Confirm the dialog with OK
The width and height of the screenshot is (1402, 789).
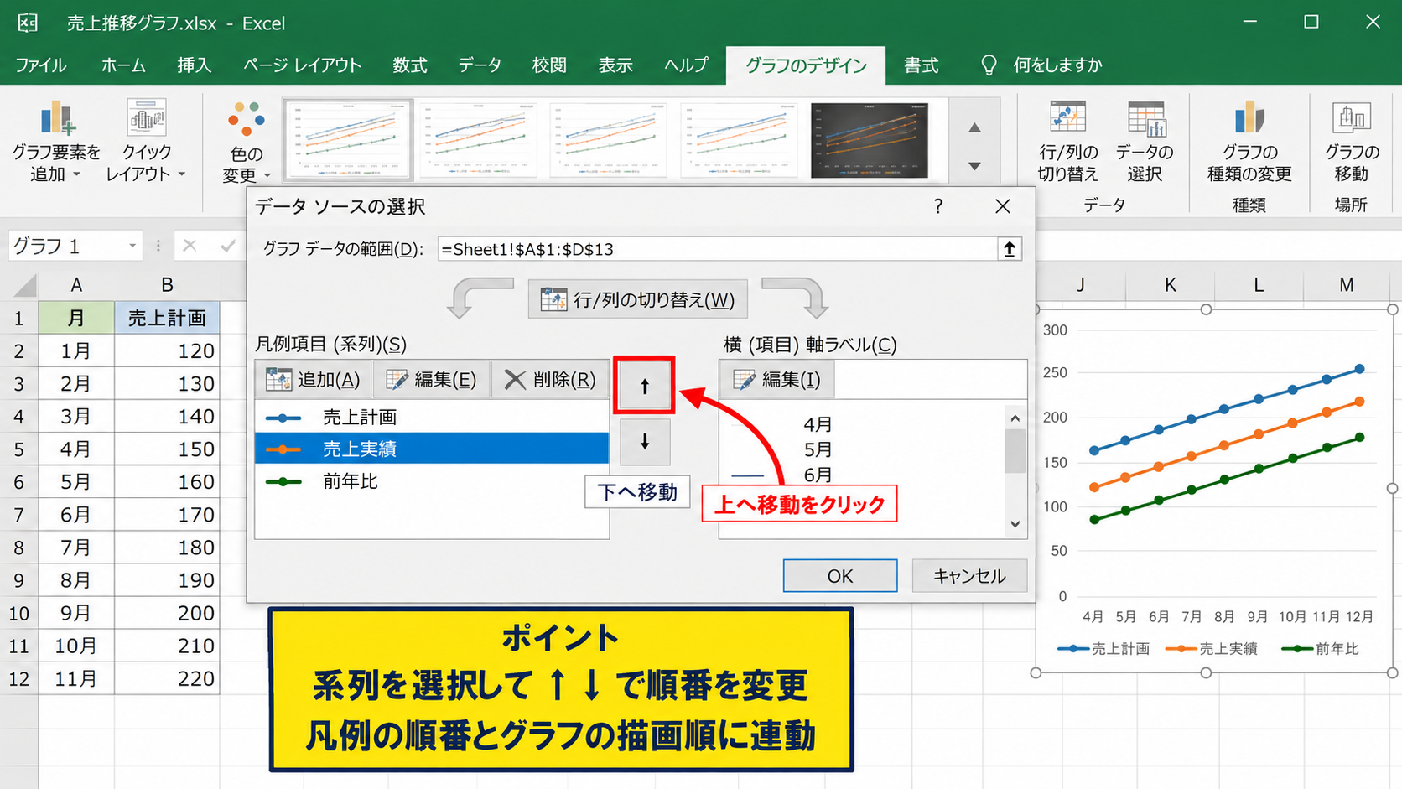point(839,576)
